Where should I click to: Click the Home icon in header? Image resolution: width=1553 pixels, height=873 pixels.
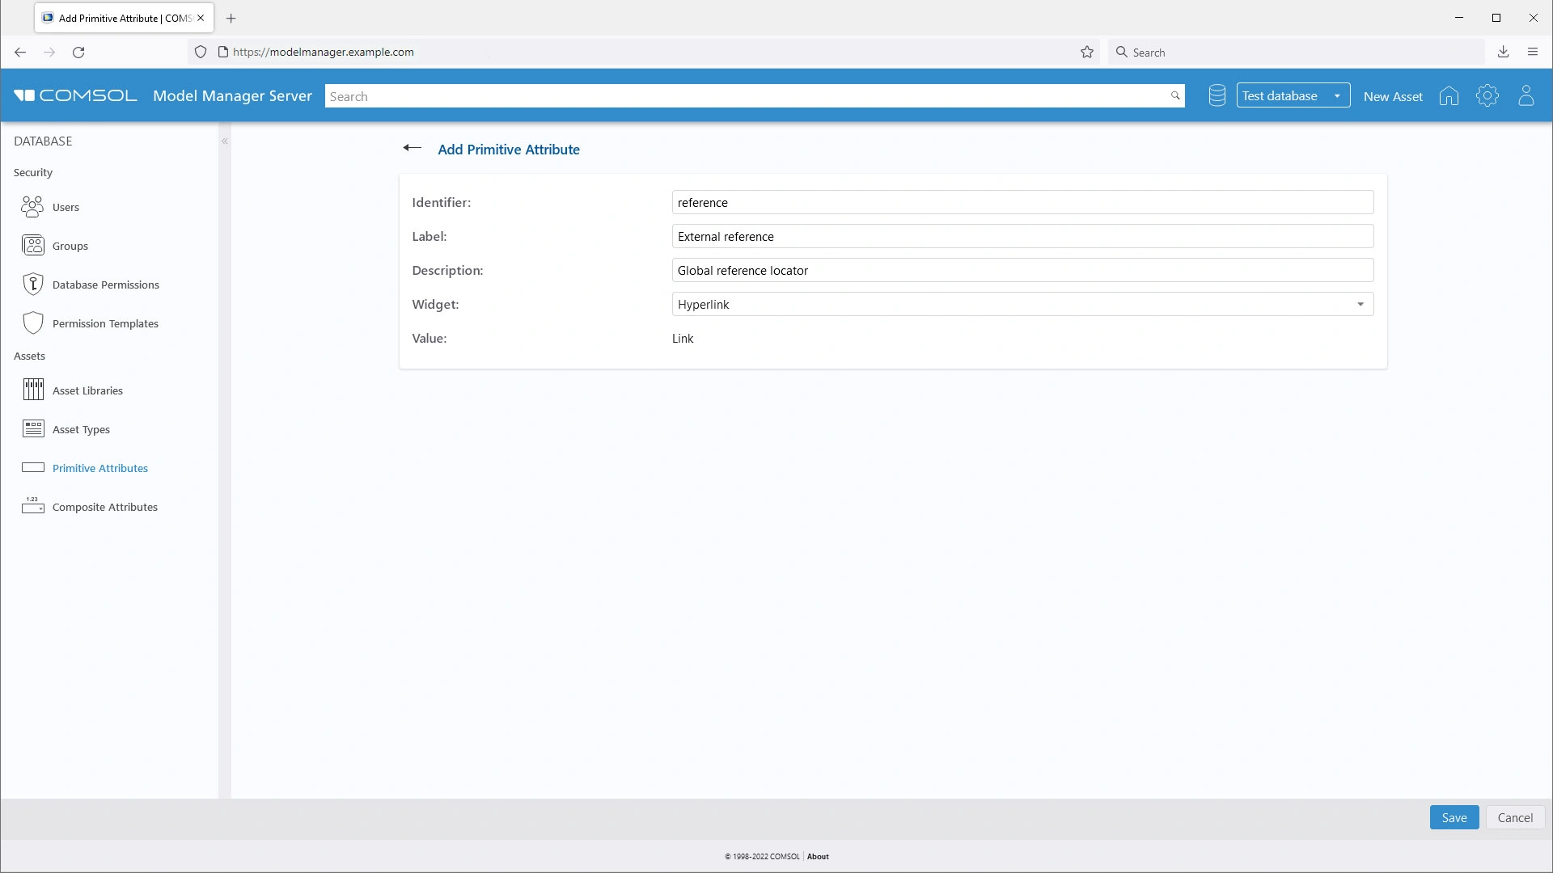click(x=1449, y=96)
